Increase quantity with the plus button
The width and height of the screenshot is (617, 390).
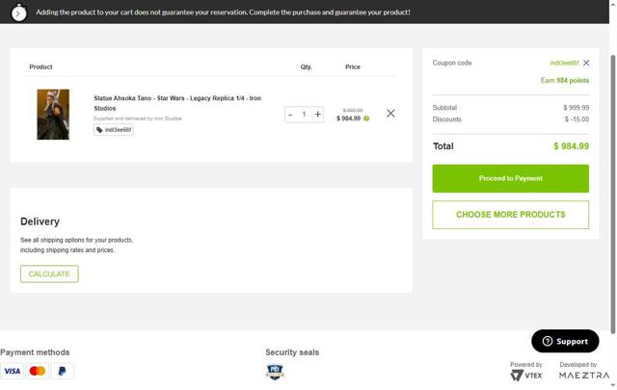317,115
